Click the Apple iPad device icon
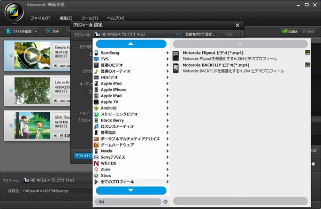Image resolution: width=321 pixels, height=209 pixels. pos(96,96)
